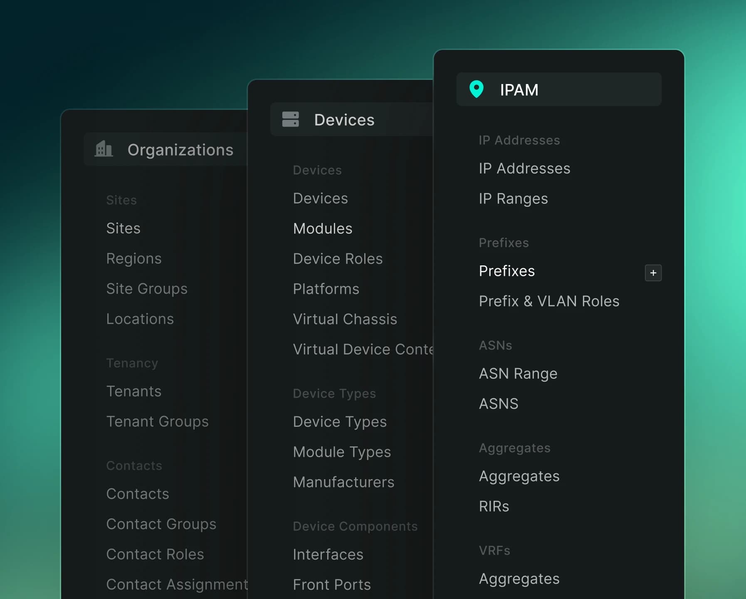The height and width of the screenshot is (599, 746).
Task: Open IP Ranges page
Action: [513, 199]
